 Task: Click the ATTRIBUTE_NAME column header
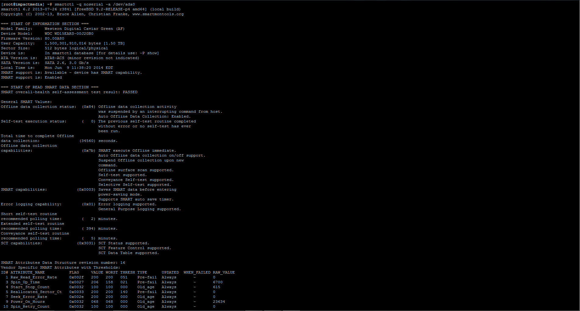(28, 273)
